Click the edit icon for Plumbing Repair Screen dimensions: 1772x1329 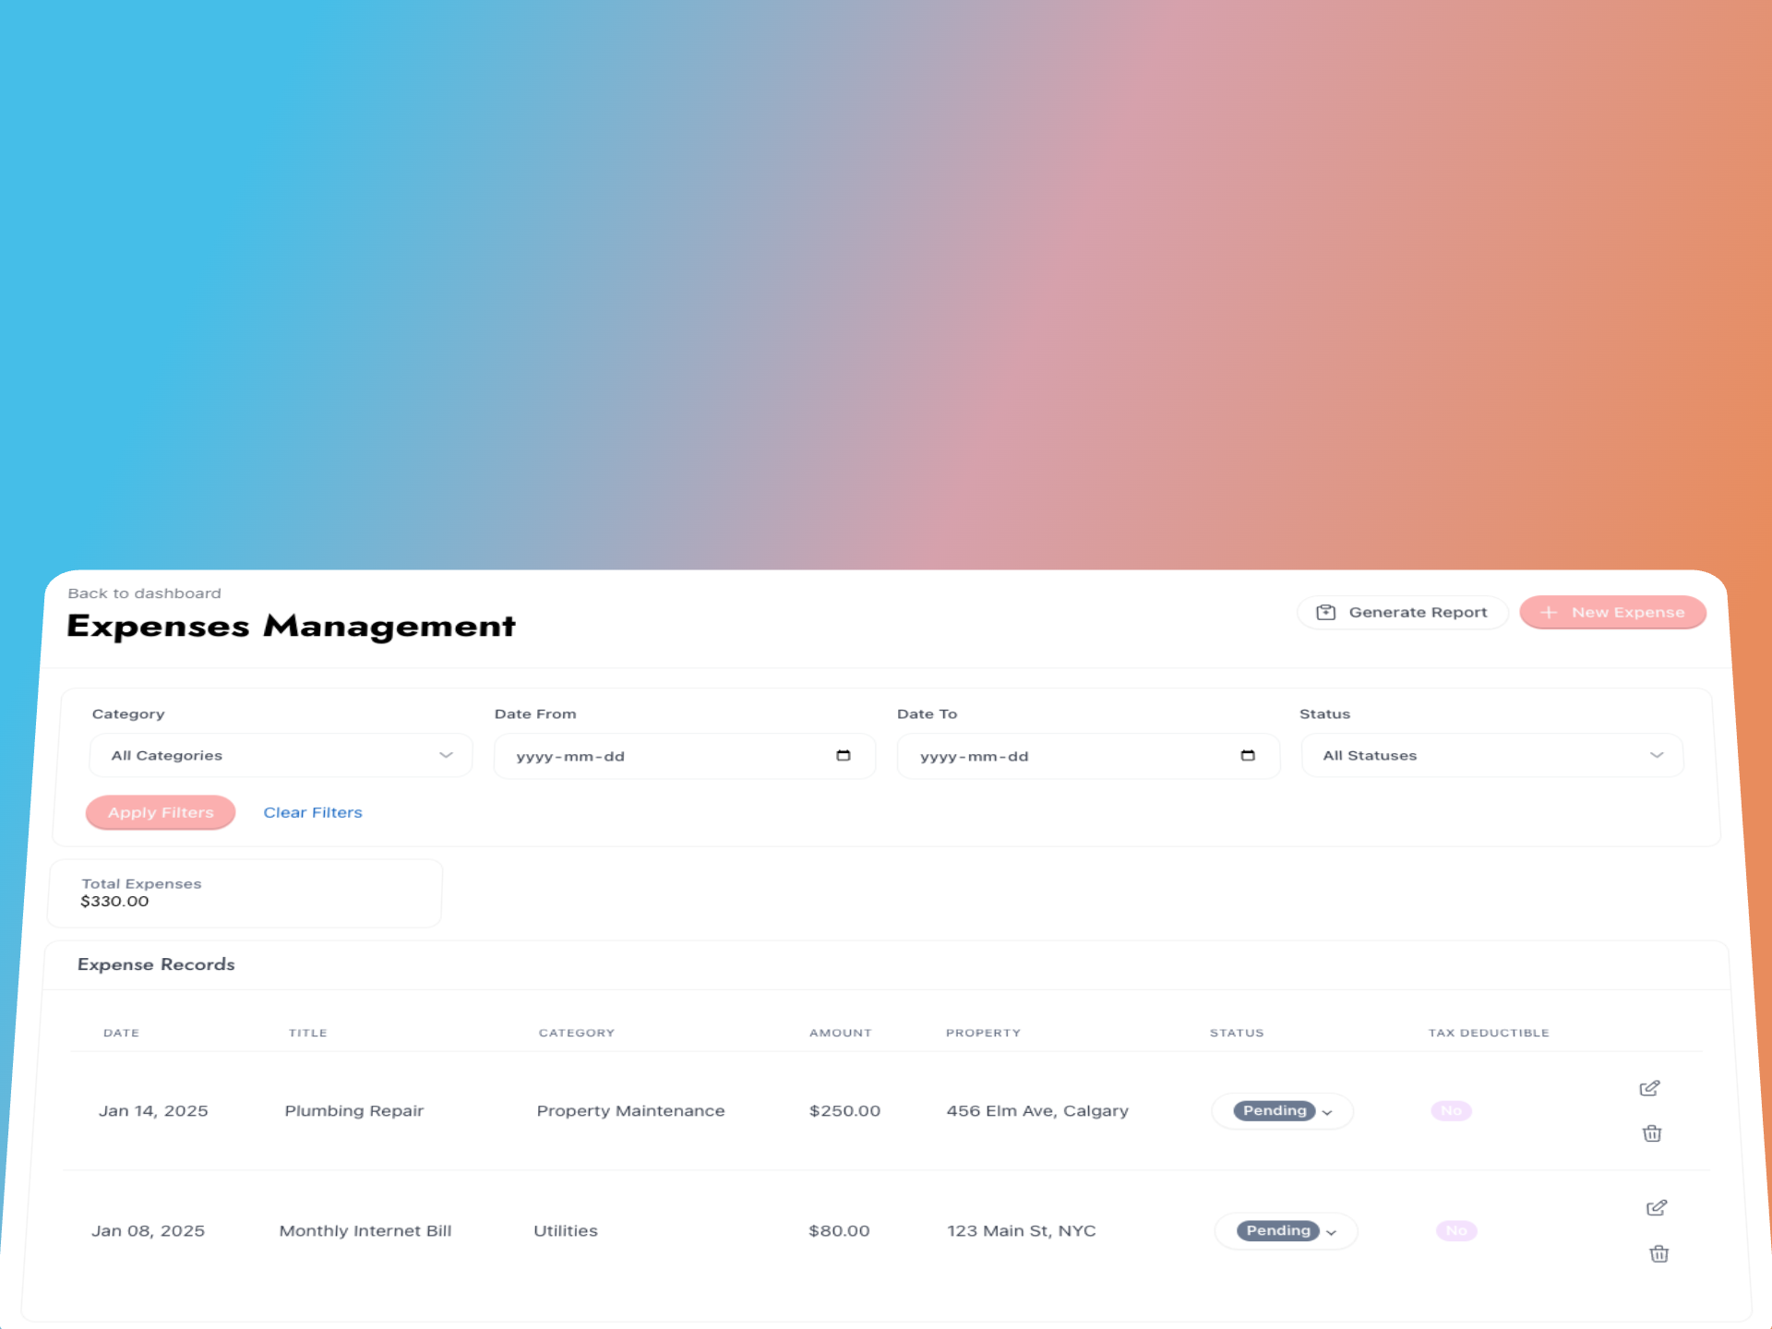(x=1650, y=1087)
